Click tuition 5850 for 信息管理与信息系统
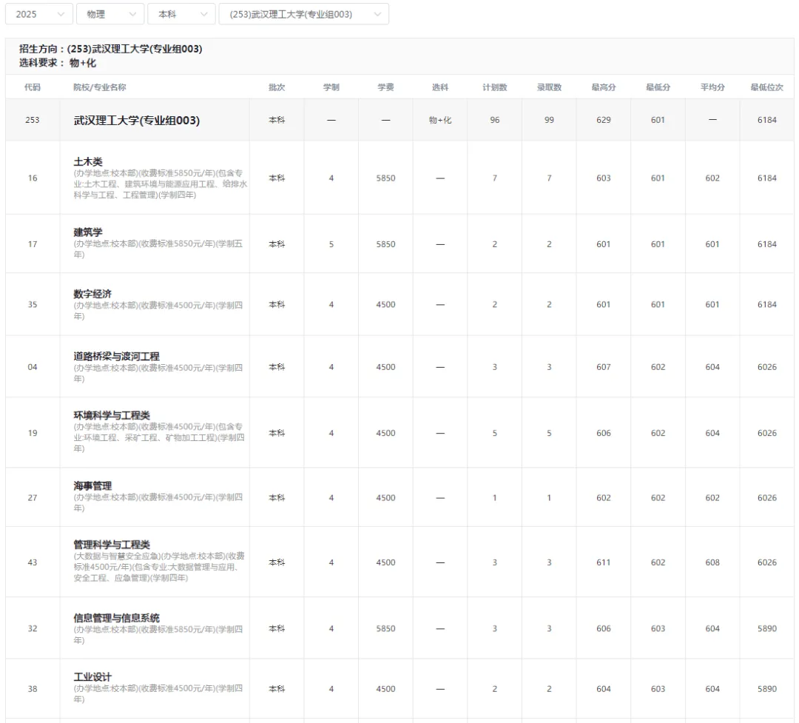 coord(385,629)
